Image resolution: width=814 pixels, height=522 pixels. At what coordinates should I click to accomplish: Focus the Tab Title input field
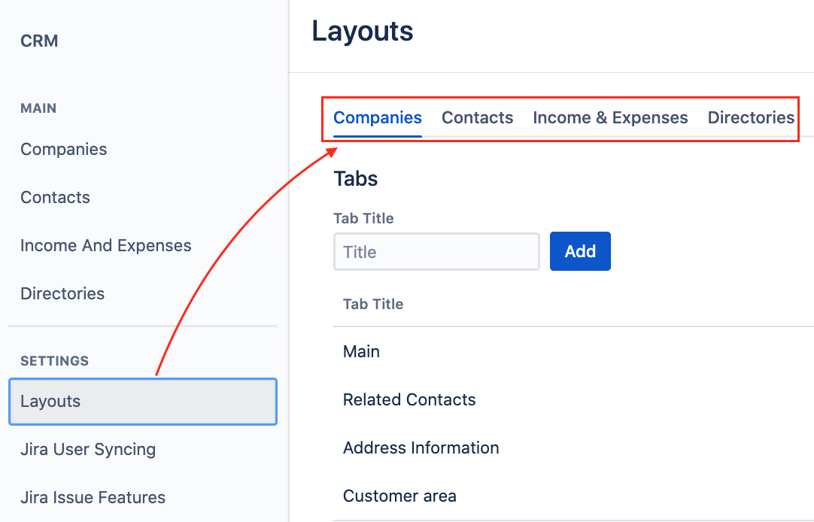436,252
